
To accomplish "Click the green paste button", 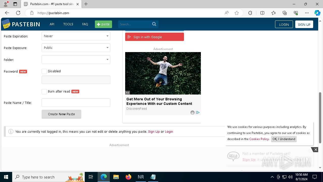I will [x=103, y=24].
